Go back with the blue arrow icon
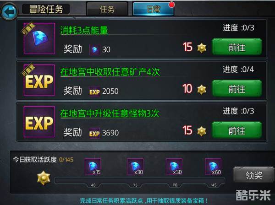275x205 pixels. click(9, 11)
